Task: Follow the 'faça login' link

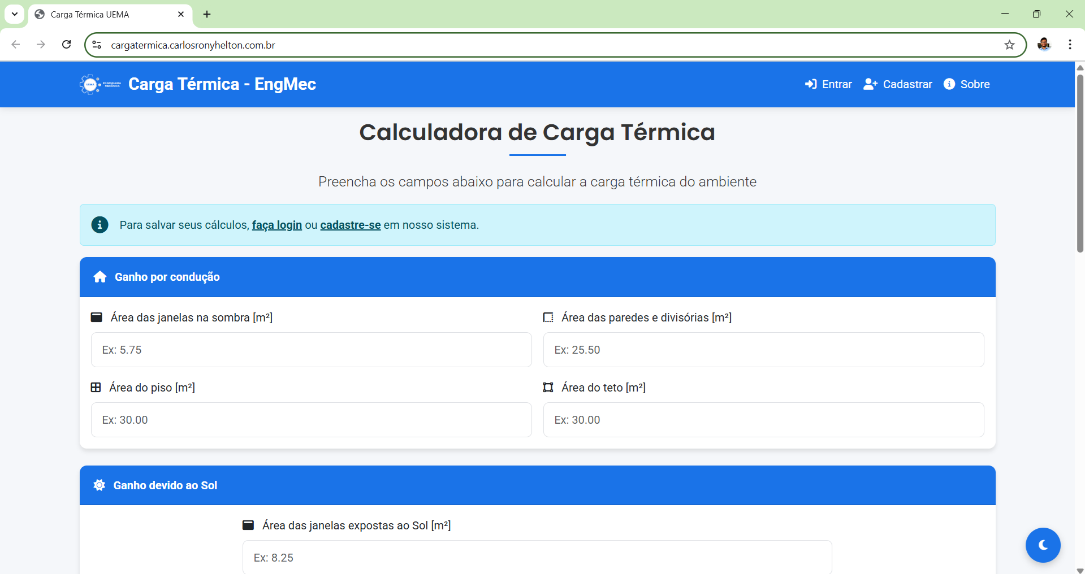Action: pos(277,225)
